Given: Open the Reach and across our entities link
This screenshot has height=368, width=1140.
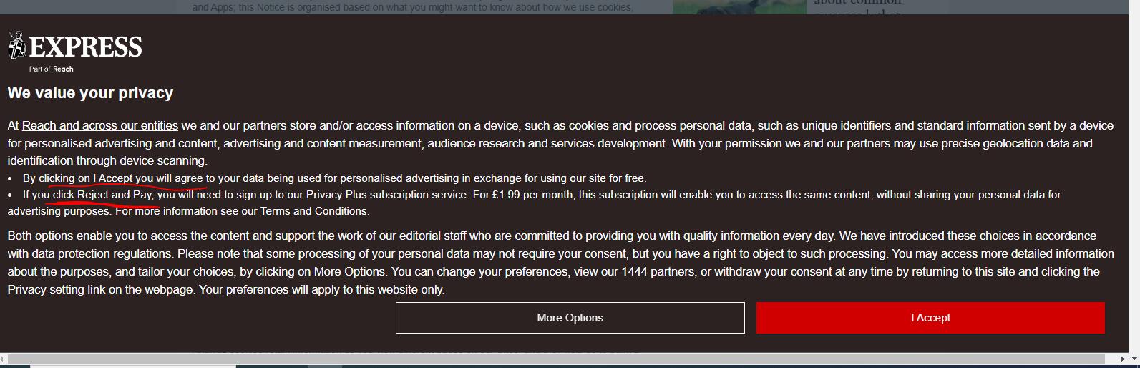Looking at the screenshot, I should coord(100,125).
